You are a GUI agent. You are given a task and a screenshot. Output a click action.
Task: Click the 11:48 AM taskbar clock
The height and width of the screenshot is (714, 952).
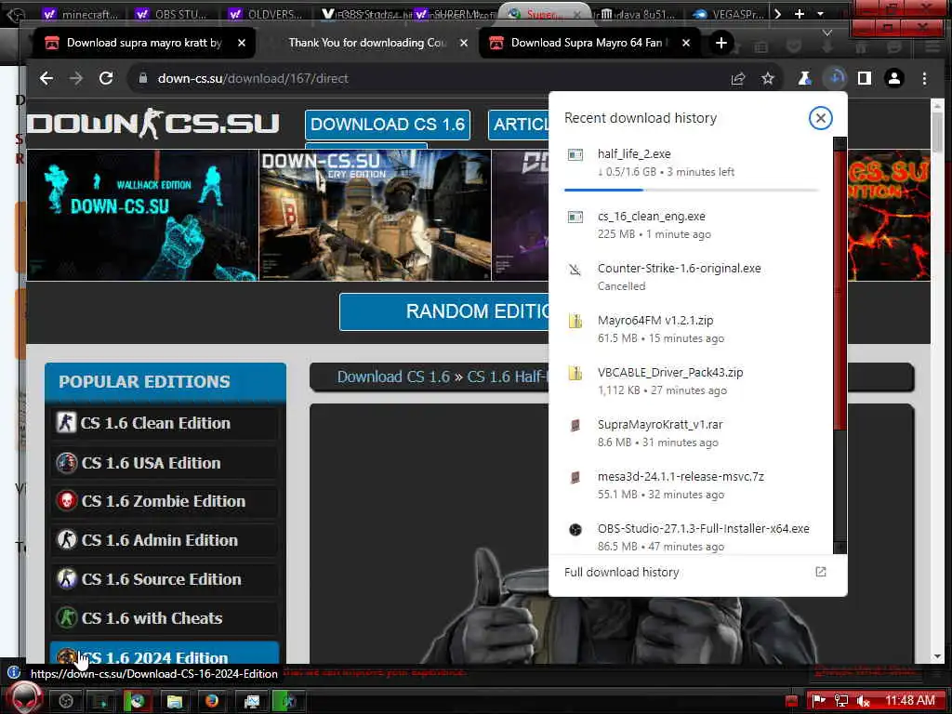[x=909, y=701]
